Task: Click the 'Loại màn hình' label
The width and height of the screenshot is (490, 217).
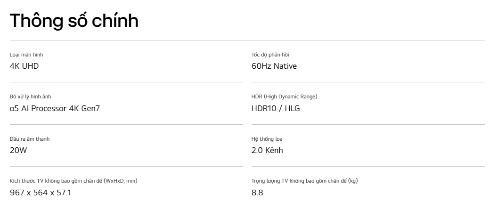Action: coord(26,55)
